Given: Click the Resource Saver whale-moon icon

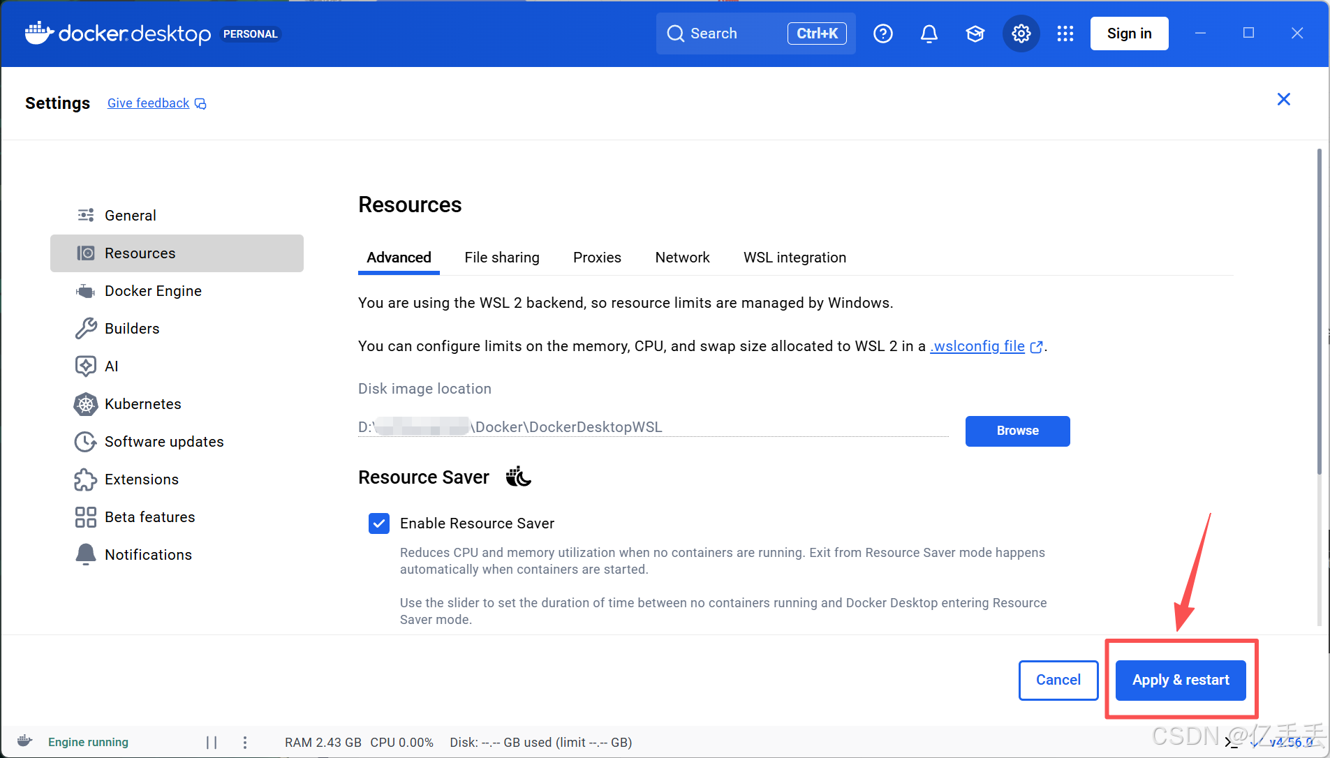Looking at the screenshot, I should [519, 477].
